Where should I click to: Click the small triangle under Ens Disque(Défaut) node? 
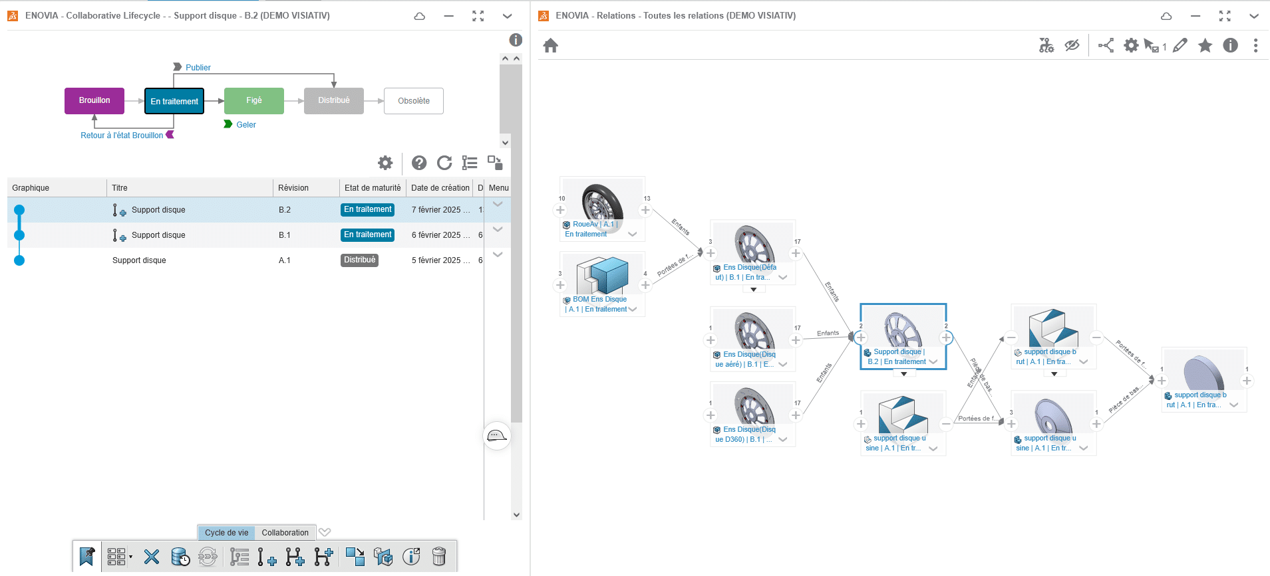[753, 290]
